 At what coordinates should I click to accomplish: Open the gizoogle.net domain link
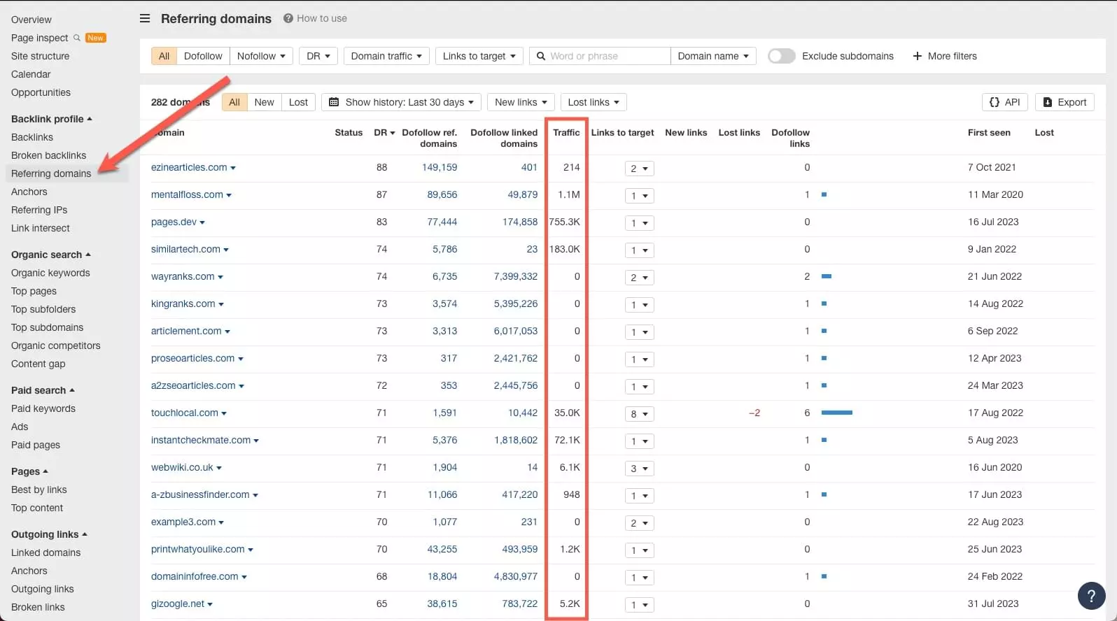tap(178, 604)
